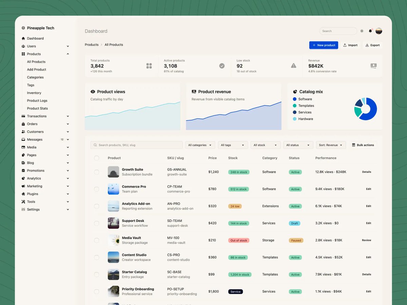
Task: Expand the Orders sidebar chevron
Action: (x=68, y=124)
